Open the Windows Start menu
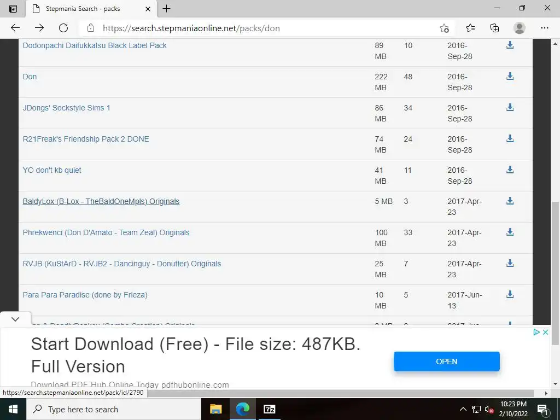Viewport: 560px width, 420px height. tap(13, 409)
